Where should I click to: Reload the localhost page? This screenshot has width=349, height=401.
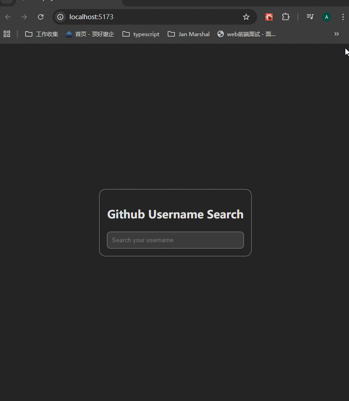pyautogui.click(x=41, y=17)
